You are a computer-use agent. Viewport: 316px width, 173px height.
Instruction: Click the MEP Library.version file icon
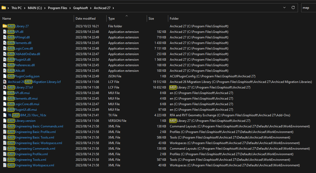click(x=5, y=121)
